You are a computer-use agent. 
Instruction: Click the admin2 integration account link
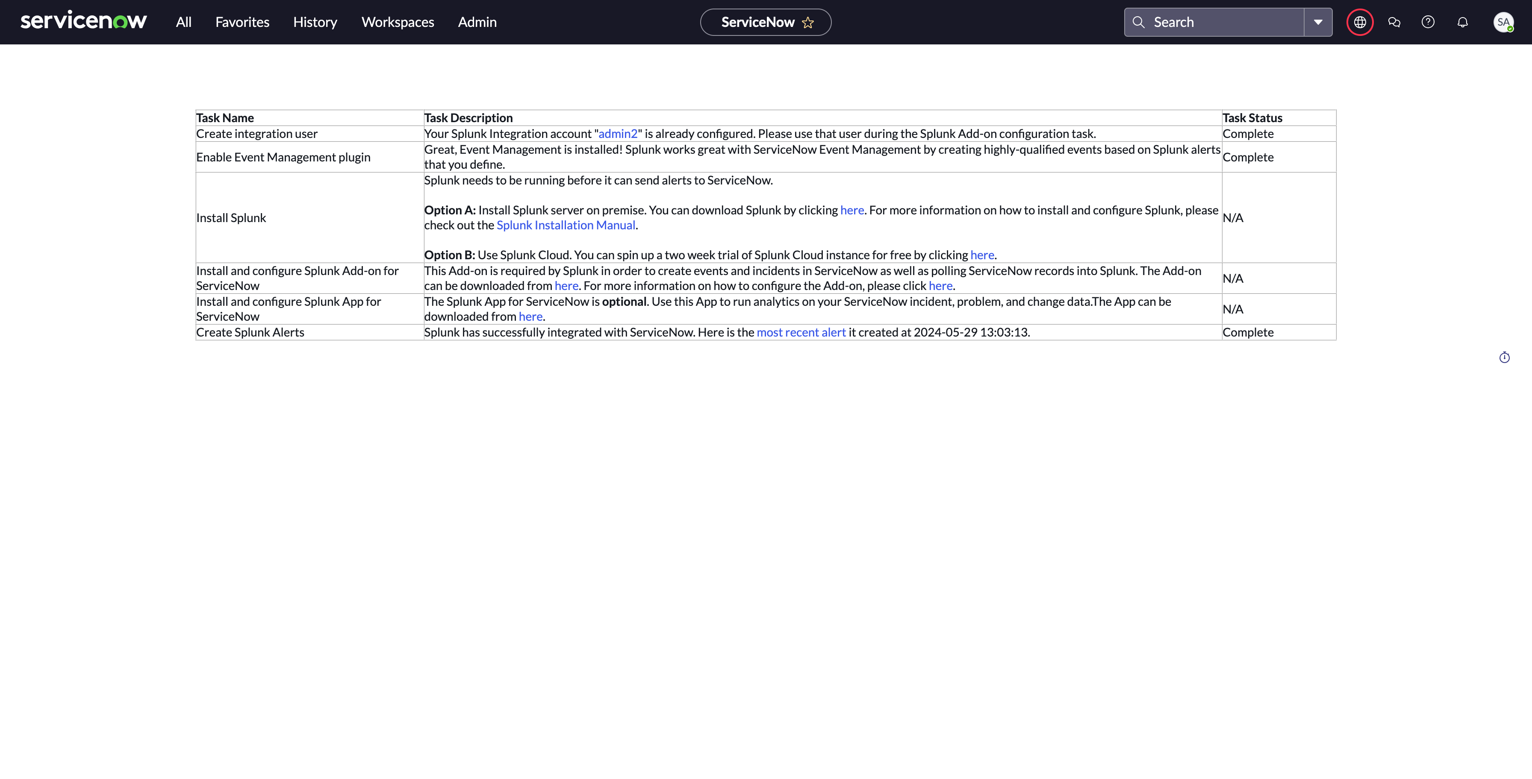tap(617, 134)
